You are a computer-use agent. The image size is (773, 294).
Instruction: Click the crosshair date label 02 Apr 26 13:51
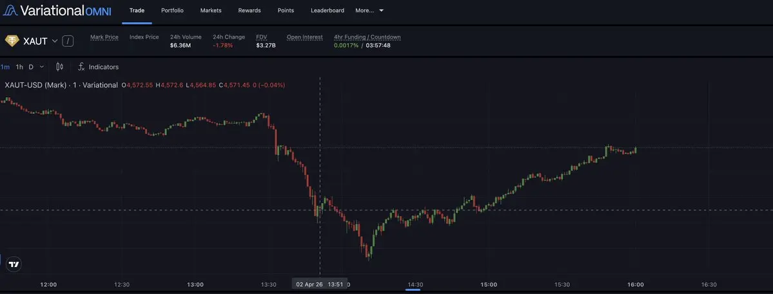tap(318, 284)
